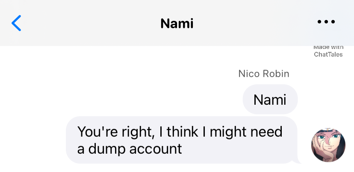
Task: View the sender's round anime avatar thumbnail
Action: coord(328,145)
